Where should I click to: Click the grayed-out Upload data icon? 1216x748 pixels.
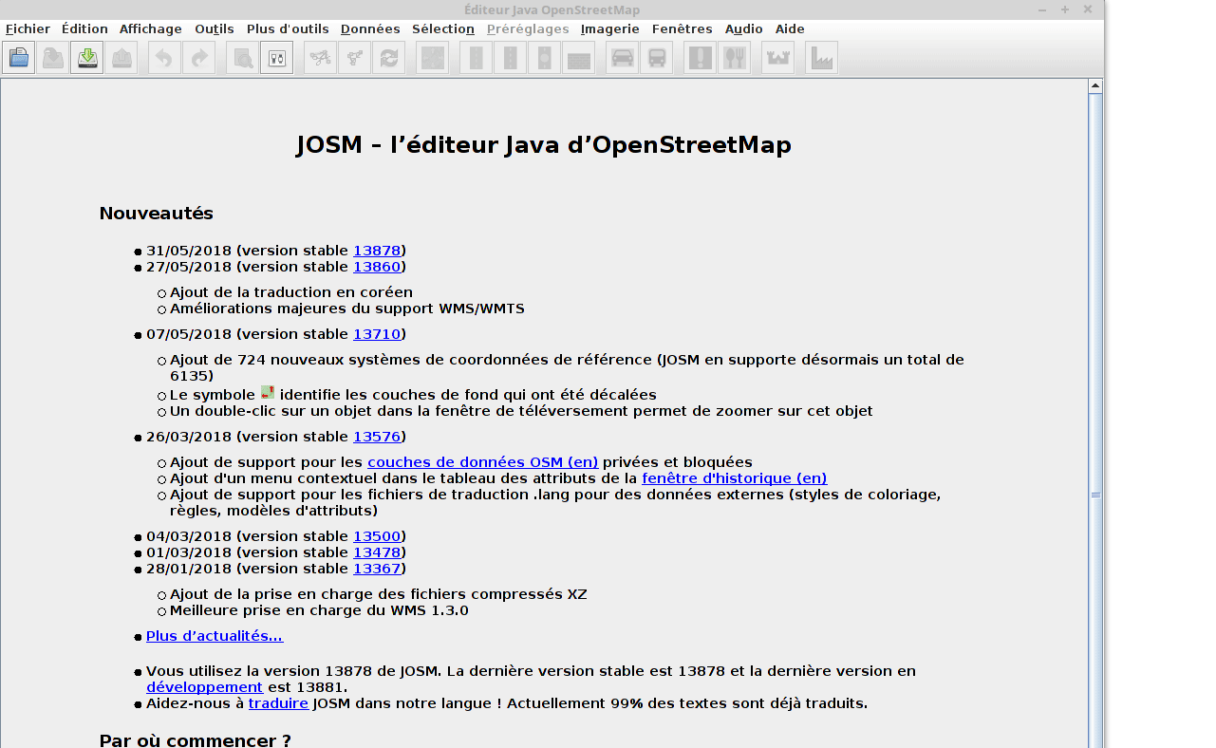coord(122,58)
